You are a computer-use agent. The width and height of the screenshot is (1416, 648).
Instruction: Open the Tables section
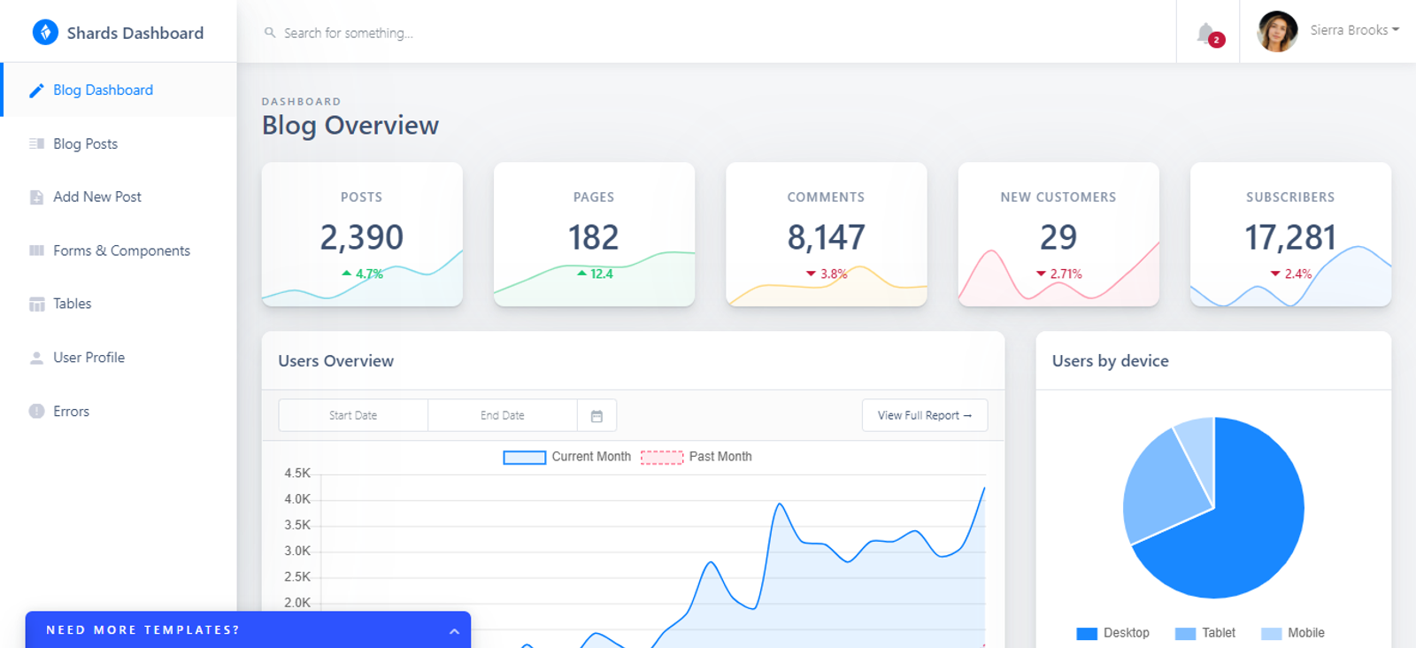[x=119, y=305]
